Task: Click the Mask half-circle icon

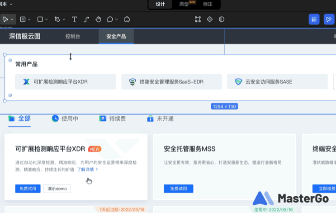Action: pyautogui.click(x=222, y=19)
